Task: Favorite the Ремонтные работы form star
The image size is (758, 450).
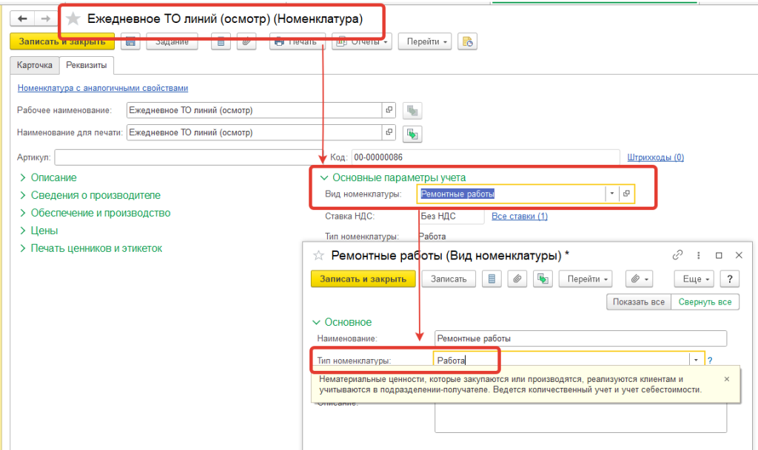Action: [x=319, y=255]
